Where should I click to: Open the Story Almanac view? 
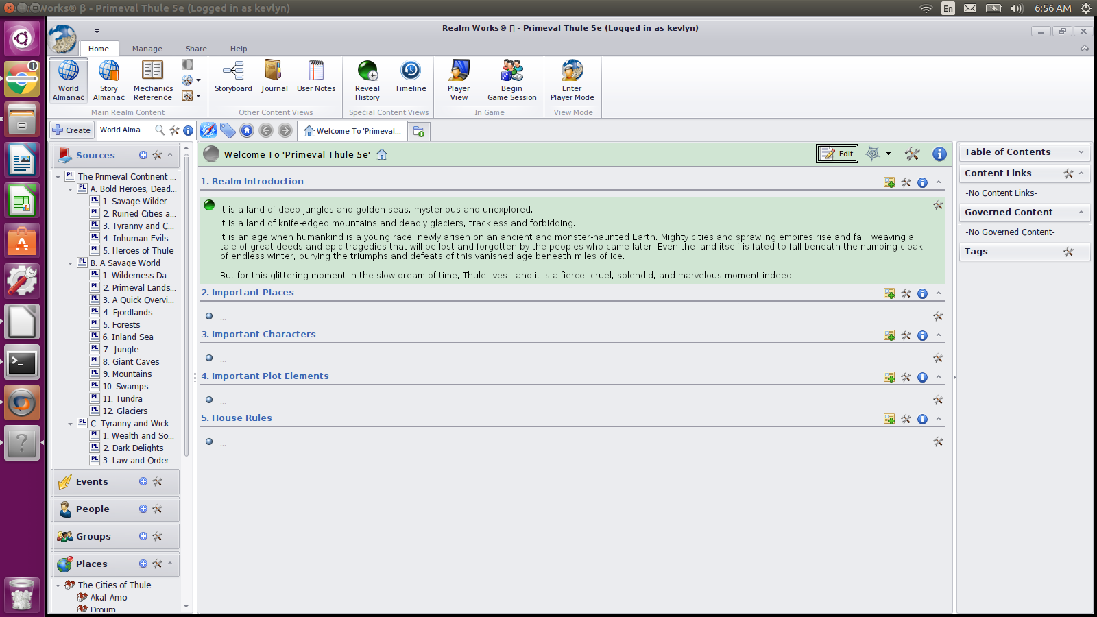[109, 80]
